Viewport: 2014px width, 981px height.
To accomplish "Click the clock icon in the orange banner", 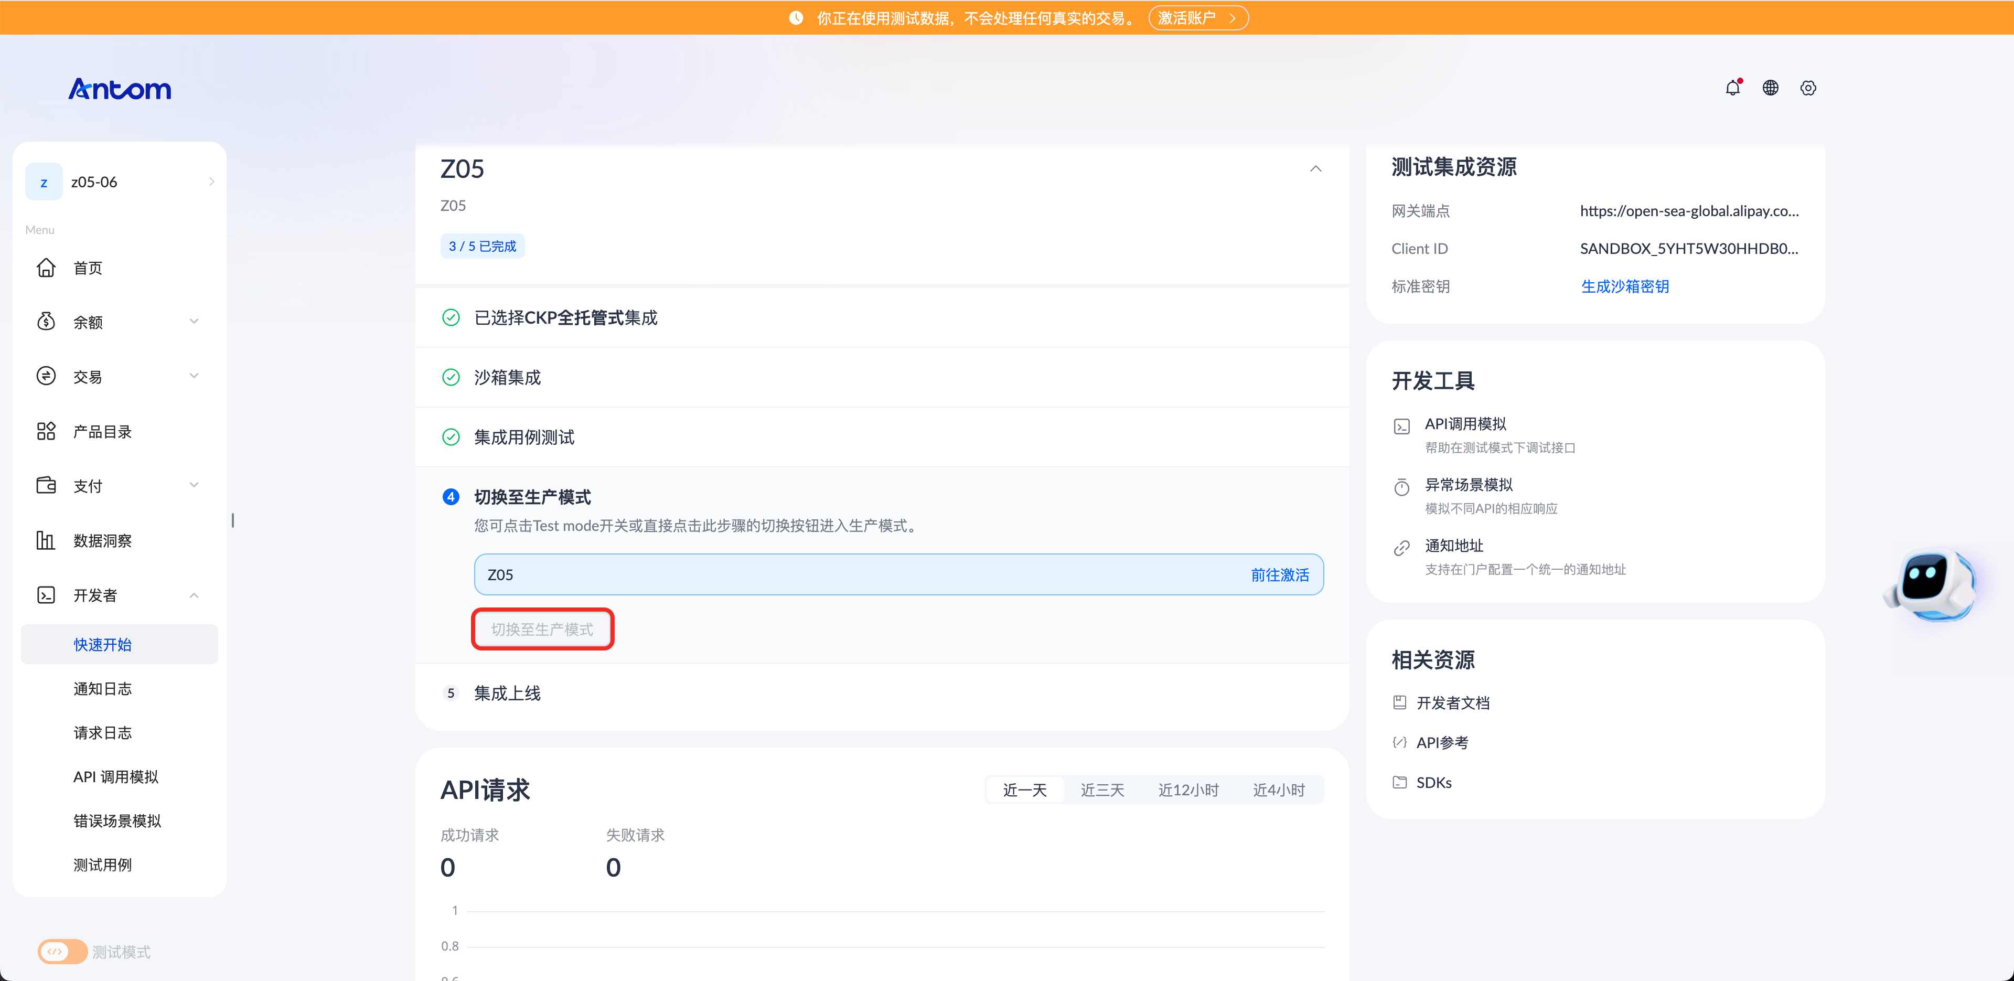I will click(796, 17).
